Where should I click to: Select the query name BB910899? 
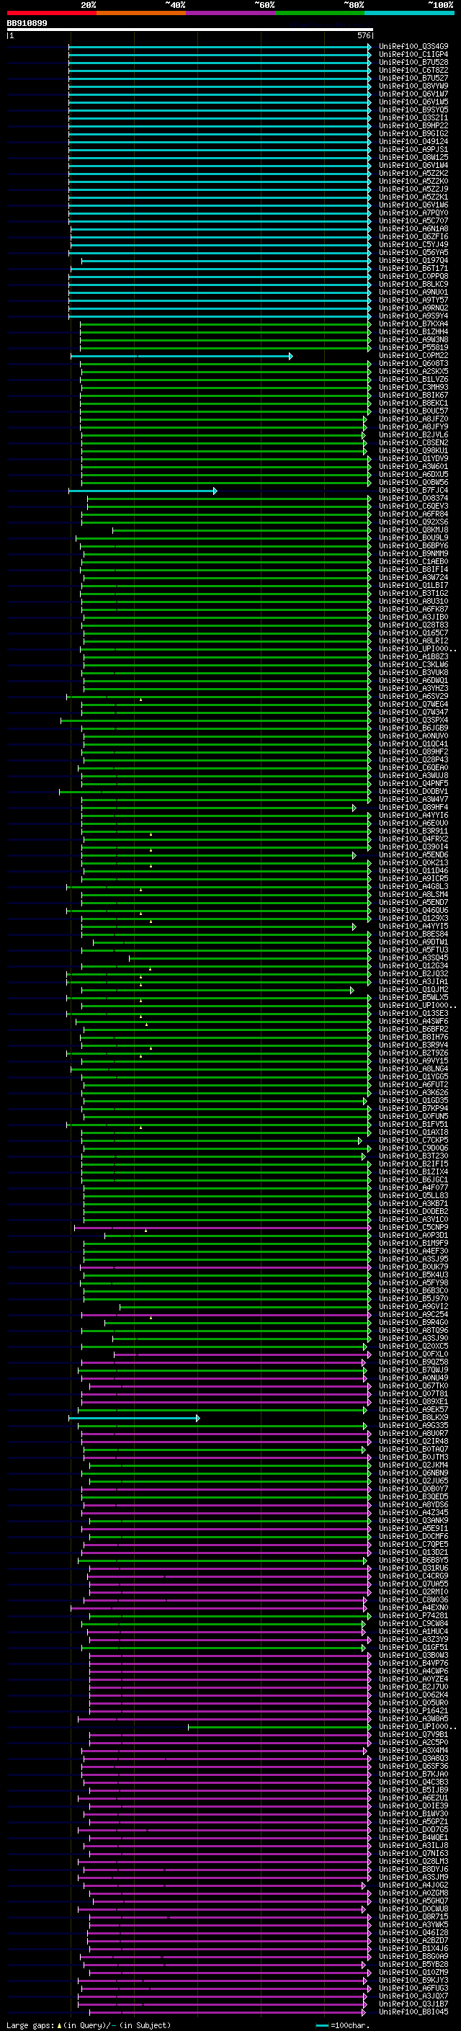point(27,24)
